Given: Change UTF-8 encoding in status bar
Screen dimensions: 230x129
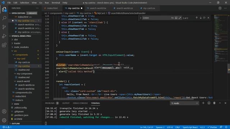Looking at the screenshot, I should (x=170, y=127).
